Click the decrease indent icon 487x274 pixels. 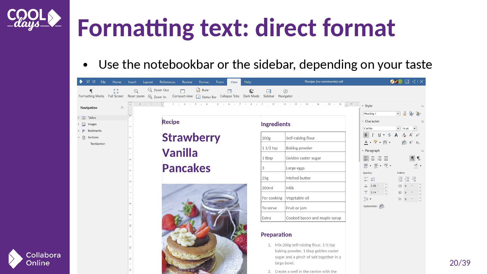coord(407,179)
